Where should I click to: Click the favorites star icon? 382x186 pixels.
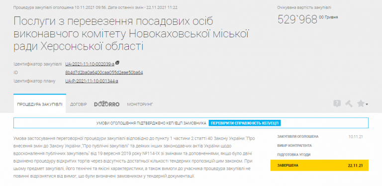coord(361,104)
